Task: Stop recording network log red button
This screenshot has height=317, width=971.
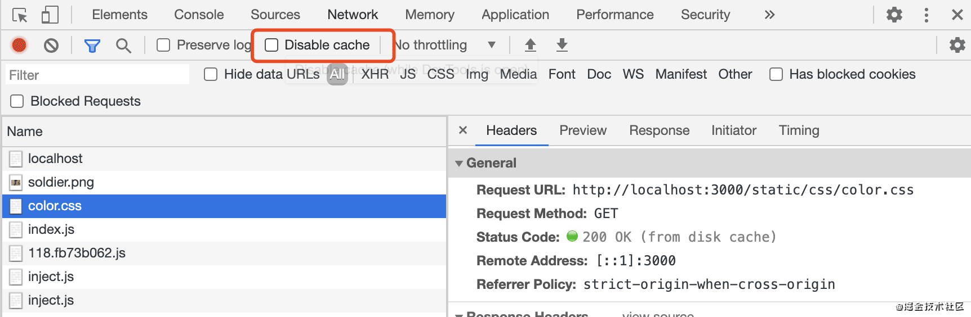Action: pyautogui.click(x=19, y=45)
